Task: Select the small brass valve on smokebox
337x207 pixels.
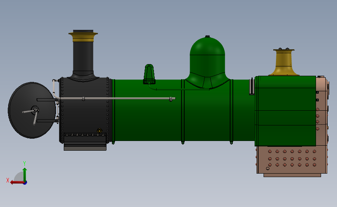Action: click(99, 130)
